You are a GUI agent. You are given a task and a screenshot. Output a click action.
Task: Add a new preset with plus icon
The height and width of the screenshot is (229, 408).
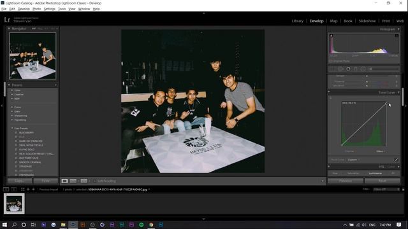[56, 85]
